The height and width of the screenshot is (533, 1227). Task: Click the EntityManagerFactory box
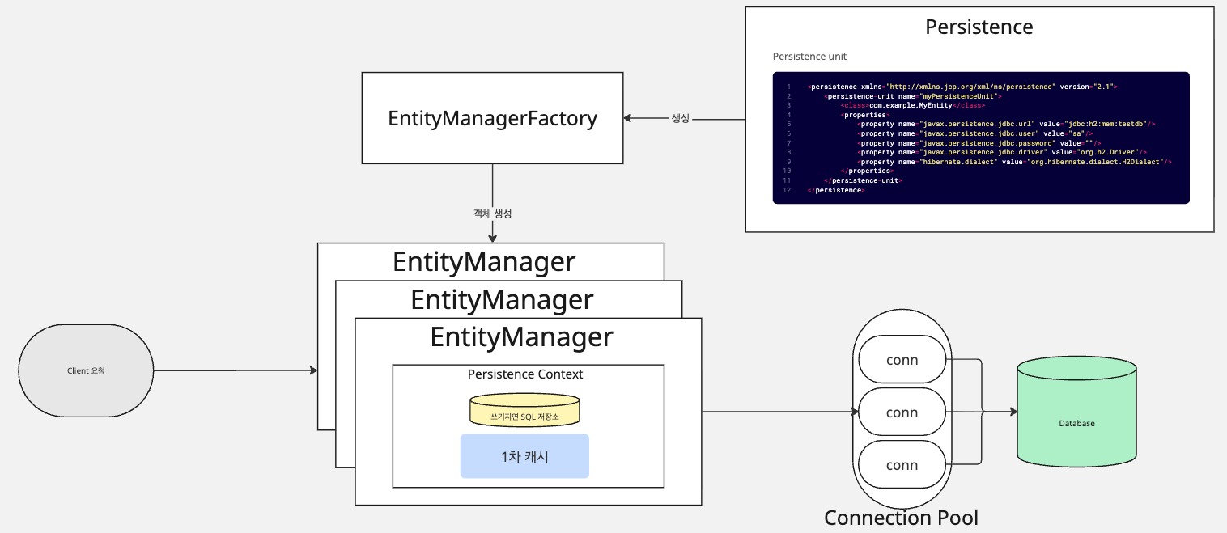point(492,118)
